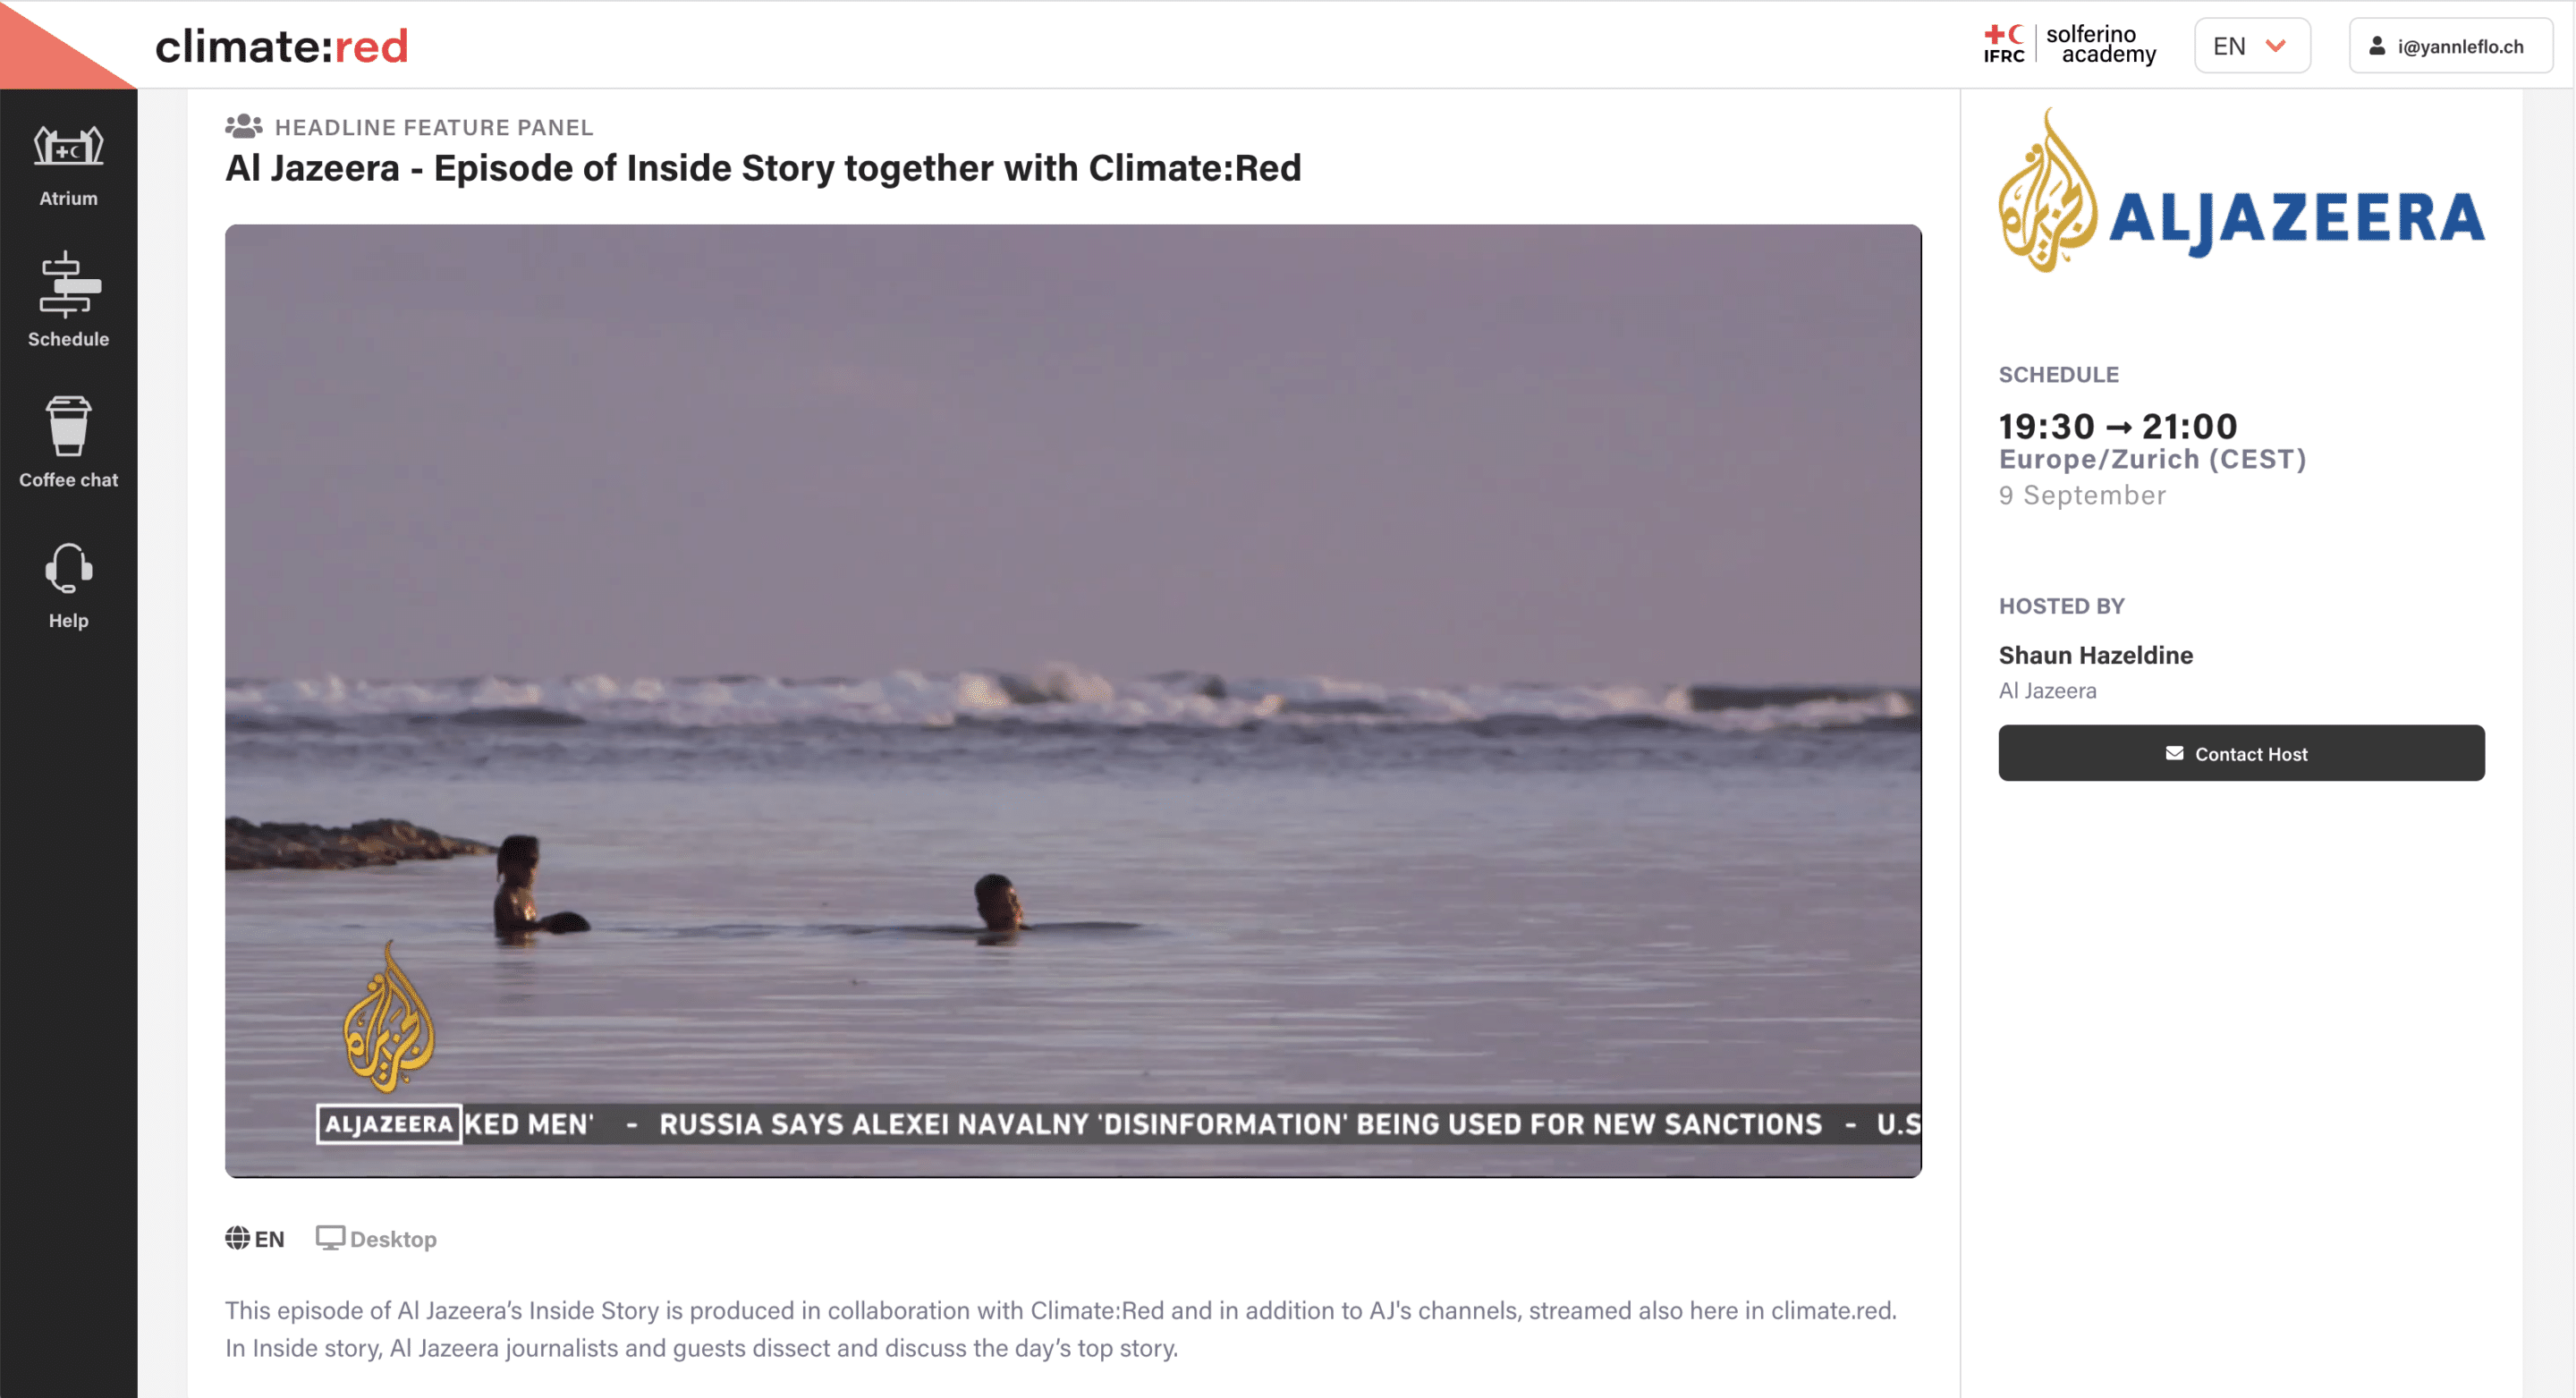This screenshot has height=1398, width=2576.
Task: Click the climate:red home logo
Action: pyautogui.click(x=281, y=46)
